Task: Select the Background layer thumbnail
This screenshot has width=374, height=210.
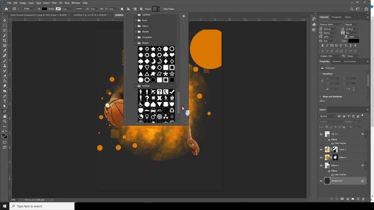Action: tap(327, 181)
